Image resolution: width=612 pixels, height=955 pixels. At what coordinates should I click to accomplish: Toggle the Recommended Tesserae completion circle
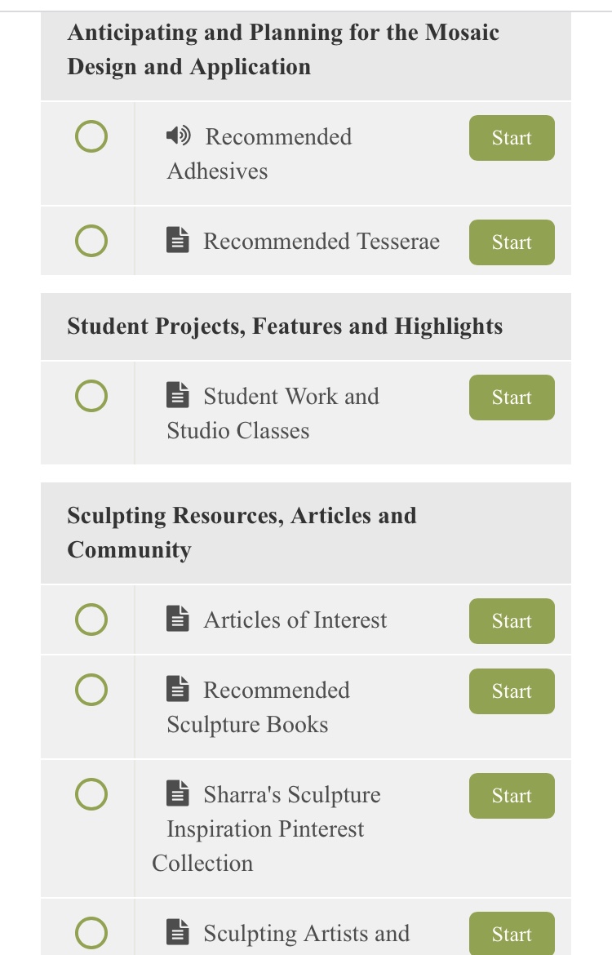91,241
